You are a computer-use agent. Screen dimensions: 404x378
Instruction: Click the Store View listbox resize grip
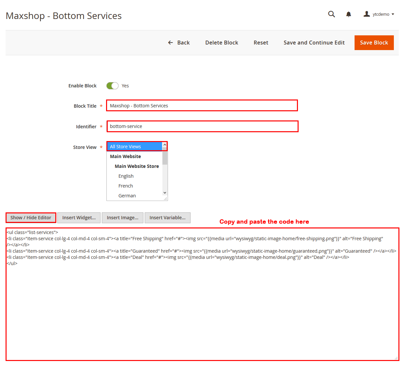point(165,198)
